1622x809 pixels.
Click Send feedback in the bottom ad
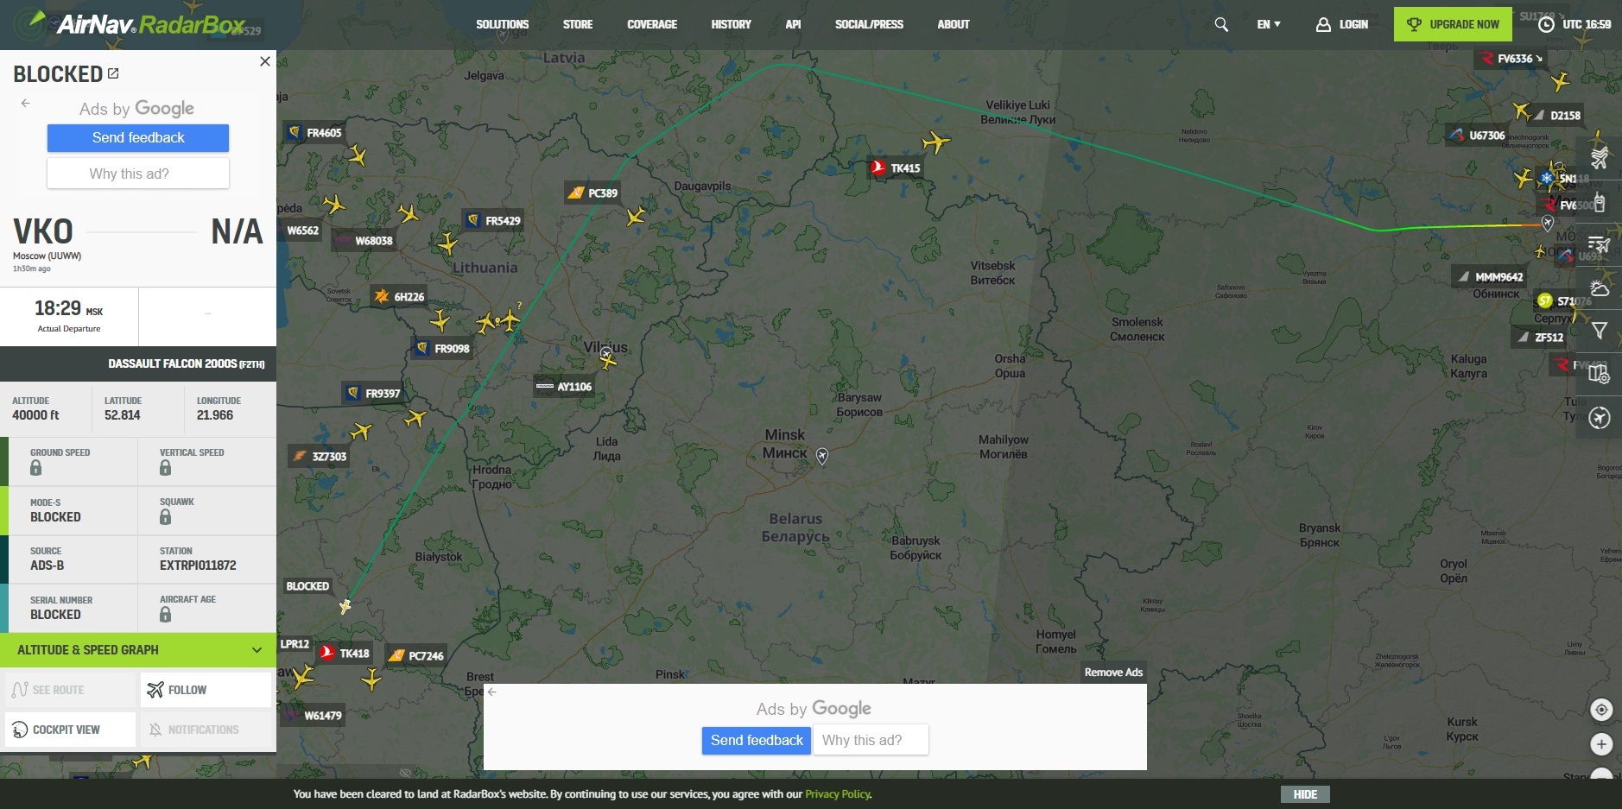757,740
